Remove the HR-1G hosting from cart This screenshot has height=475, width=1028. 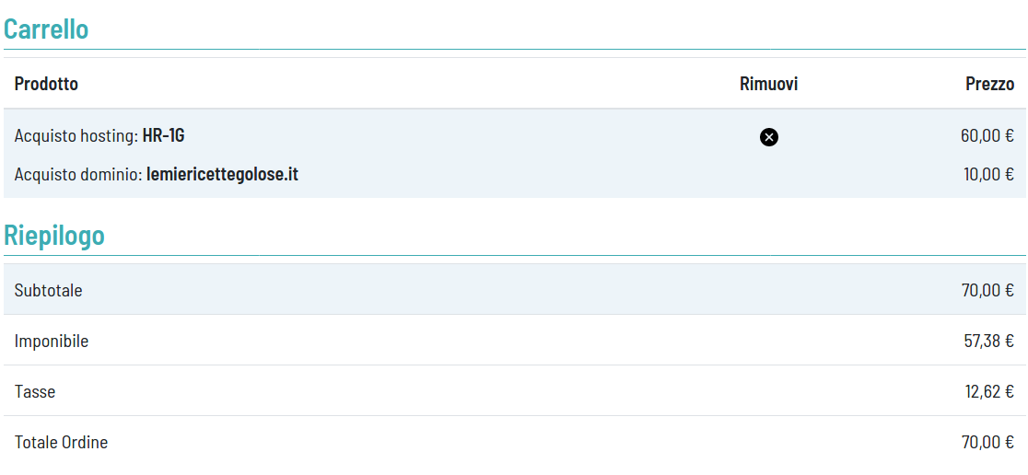(x=769, y=137)
